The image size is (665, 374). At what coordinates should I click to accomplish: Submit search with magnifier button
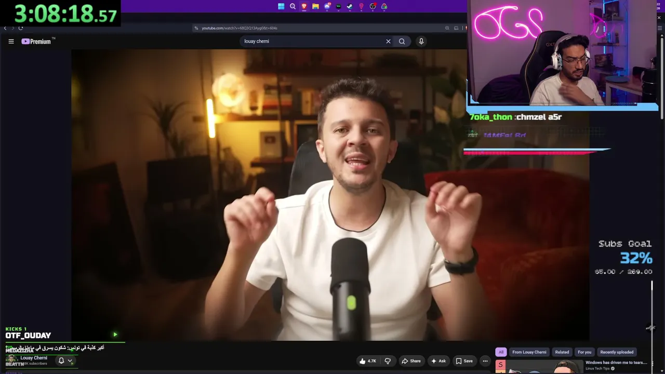pos(402,42)
